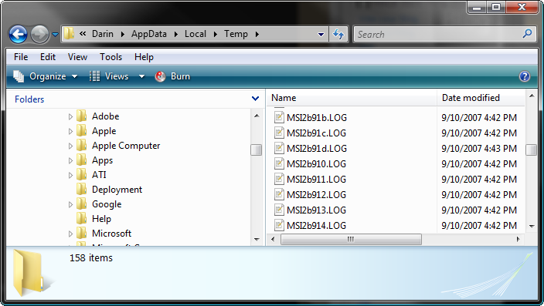Click the ATI folder icon in tree
The image size is (544, 306).
pyautogui.click(x=82, y=174)
